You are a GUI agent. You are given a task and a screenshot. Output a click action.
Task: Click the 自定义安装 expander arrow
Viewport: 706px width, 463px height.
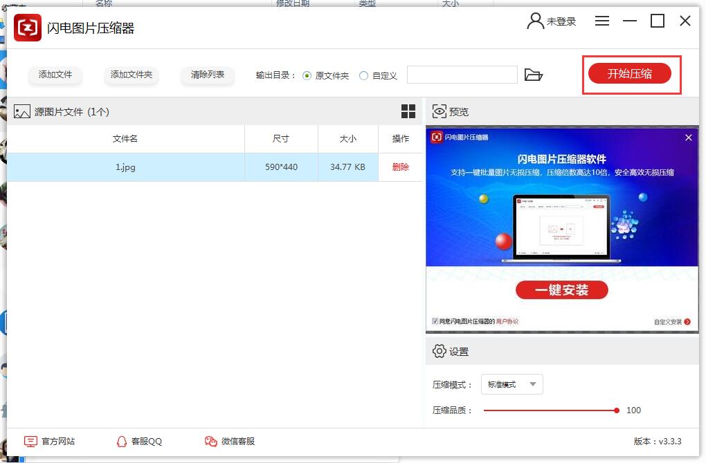(x=687, y=322)
